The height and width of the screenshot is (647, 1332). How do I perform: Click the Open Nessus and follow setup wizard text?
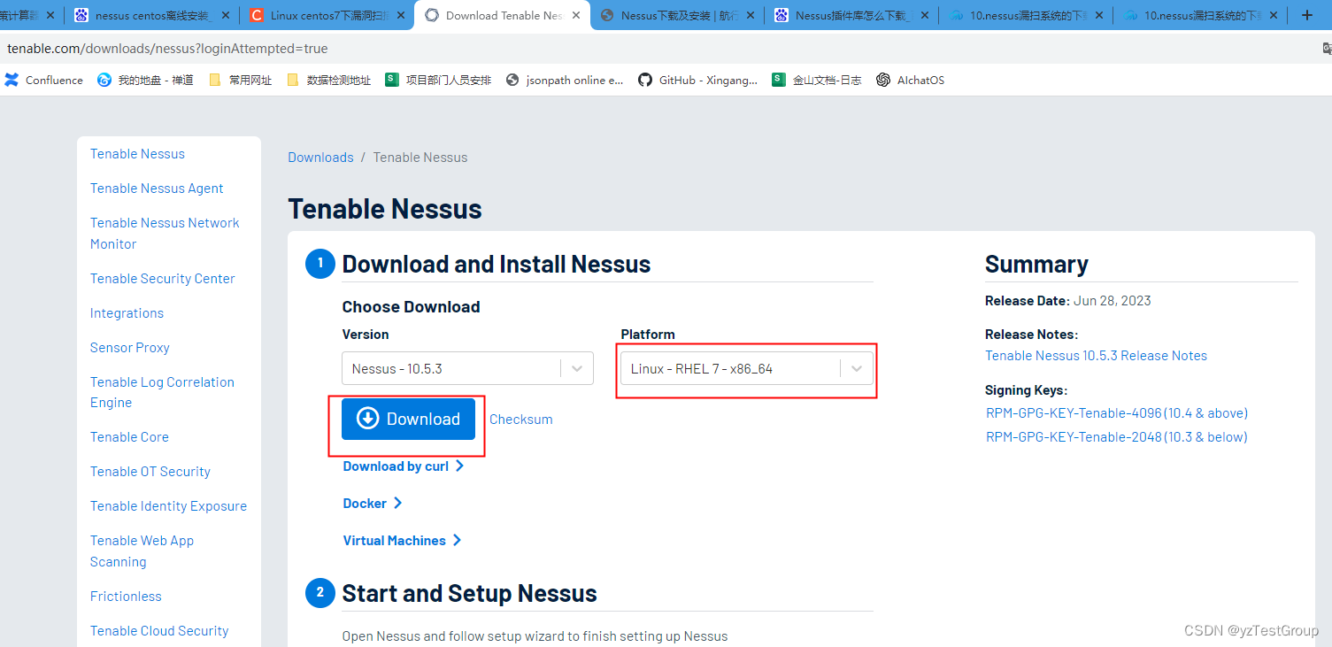click(x=535, y=635)
